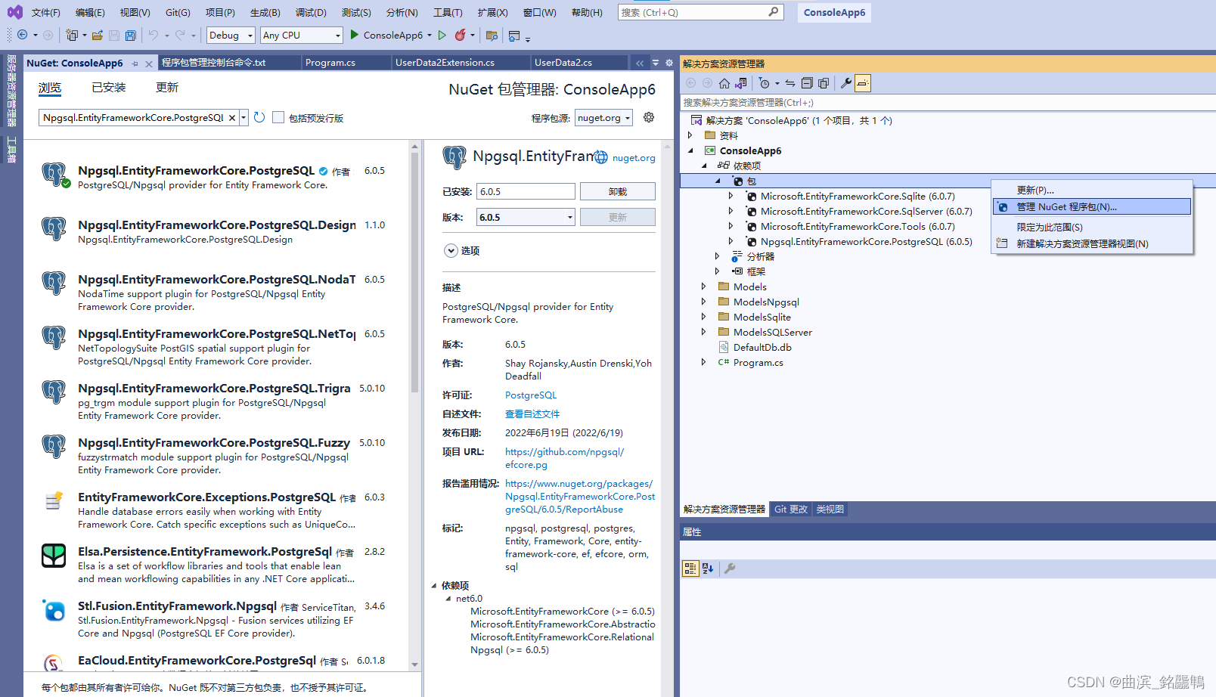Click the save all toolbar icon
The image size is (1216, 697).
131,35
